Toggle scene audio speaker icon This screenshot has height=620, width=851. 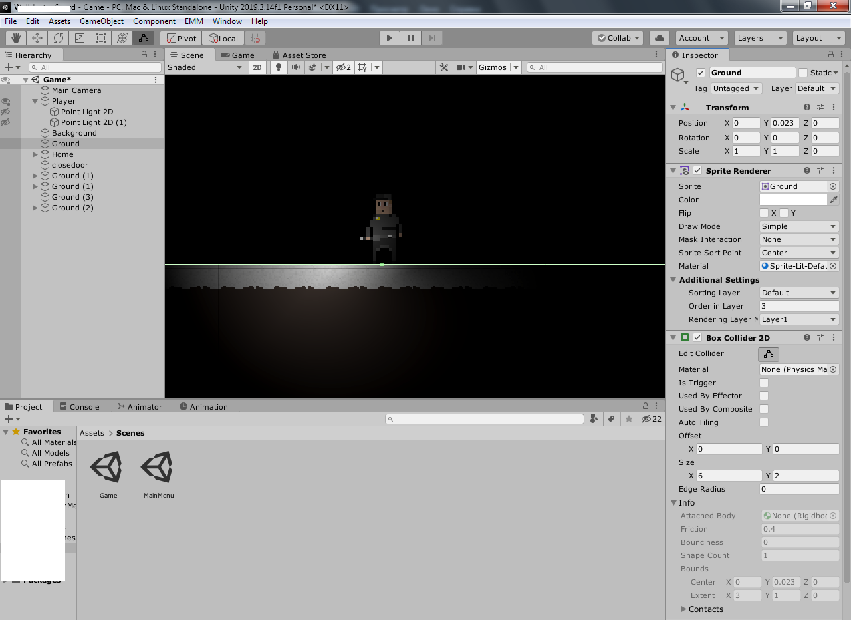(x=295, y=67)
